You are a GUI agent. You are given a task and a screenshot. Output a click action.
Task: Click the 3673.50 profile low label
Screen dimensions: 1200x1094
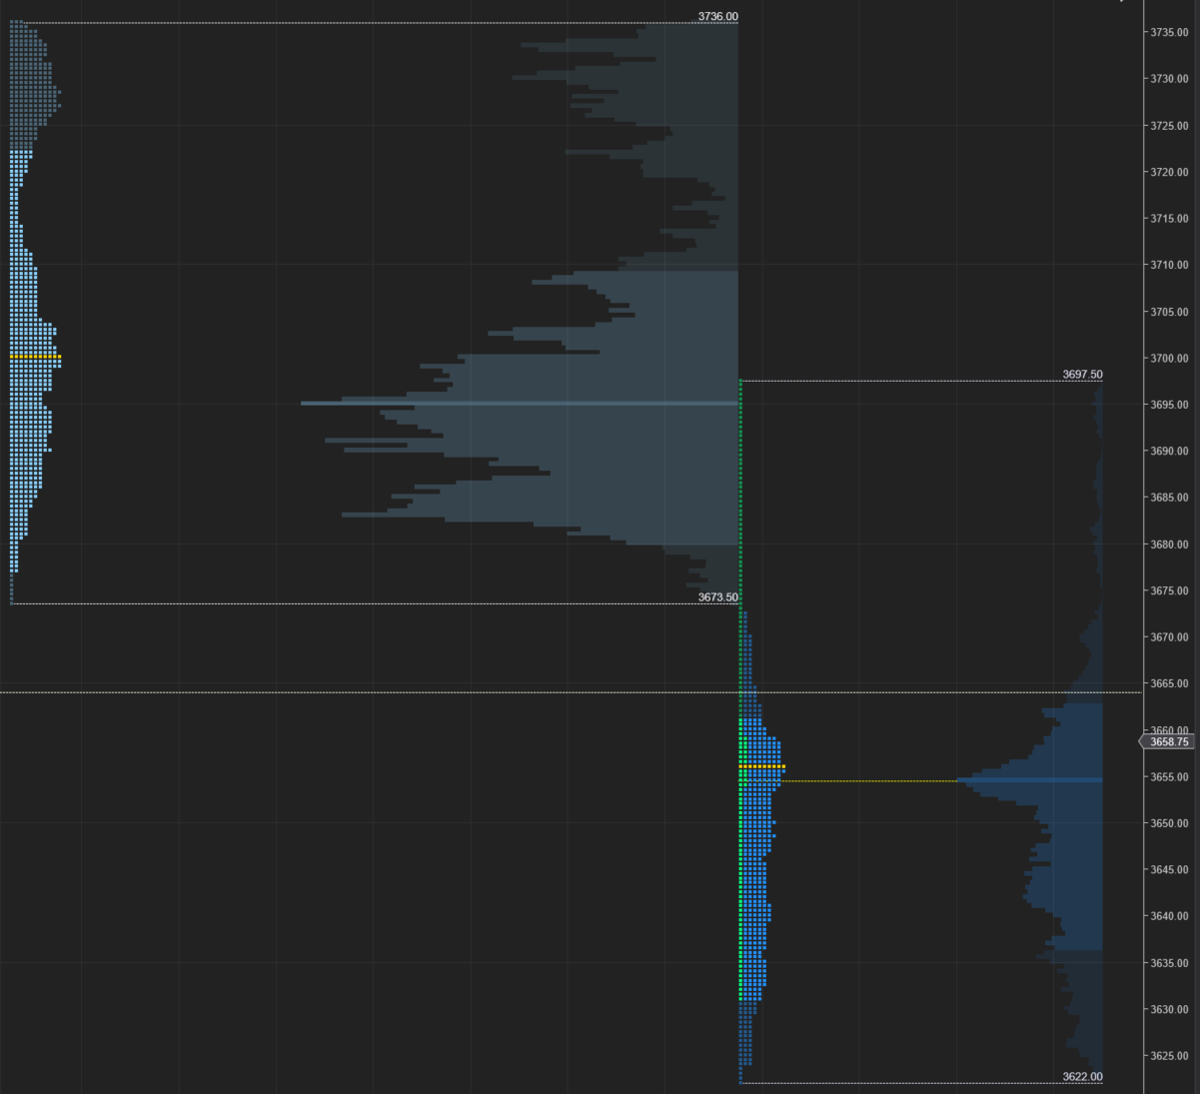coord(718,597)
